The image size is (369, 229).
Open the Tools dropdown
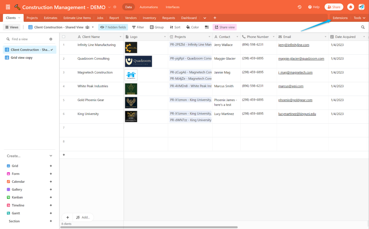pyautogui.click(x=359, y=18)
